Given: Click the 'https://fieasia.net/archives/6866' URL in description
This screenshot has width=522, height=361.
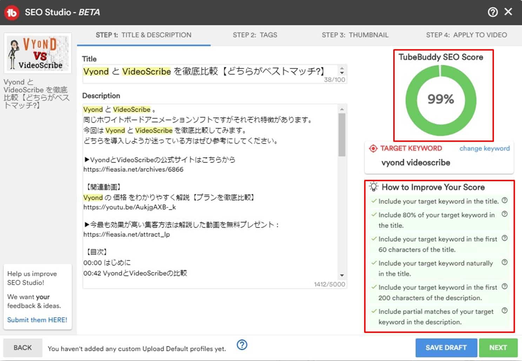Looking at the screenshot, I should (x=133, y=169).
